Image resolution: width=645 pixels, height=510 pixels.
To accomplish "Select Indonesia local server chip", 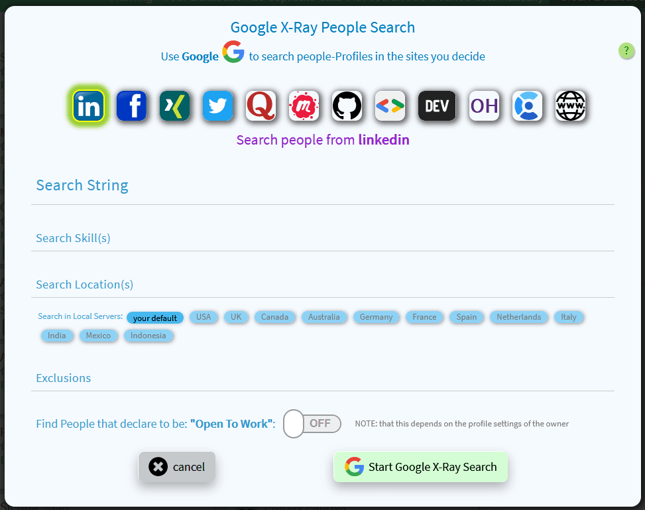I will (x=148, y=336).
